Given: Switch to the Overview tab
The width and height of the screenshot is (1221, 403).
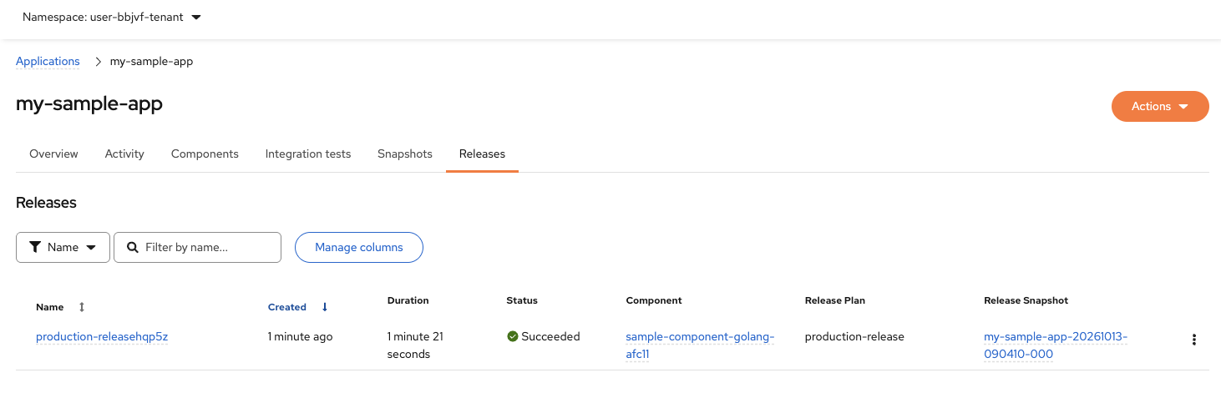Looking at the screenshot, I should (x=53, y=154).
